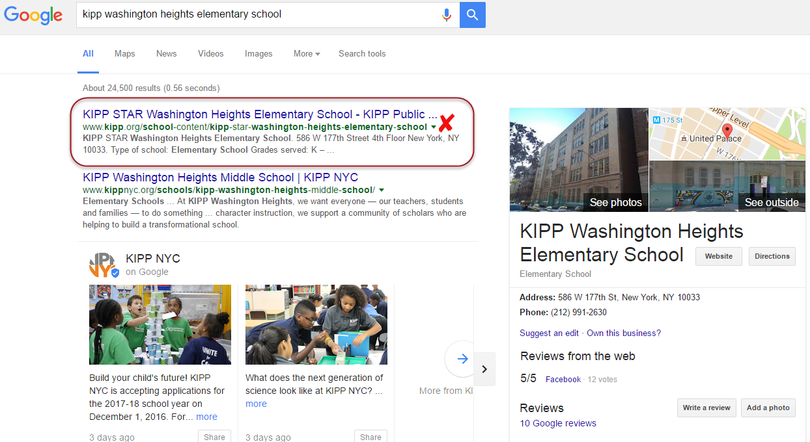Viewport: 810px width, 442px height.
Task: Click the KIPP NYC logo icon
Action: [104, 265]
